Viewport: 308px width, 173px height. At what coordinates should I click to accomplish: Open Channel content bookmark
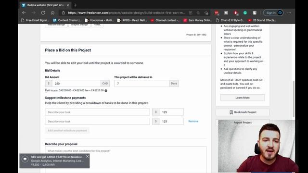pyautogui.click(x=165, y=20)
